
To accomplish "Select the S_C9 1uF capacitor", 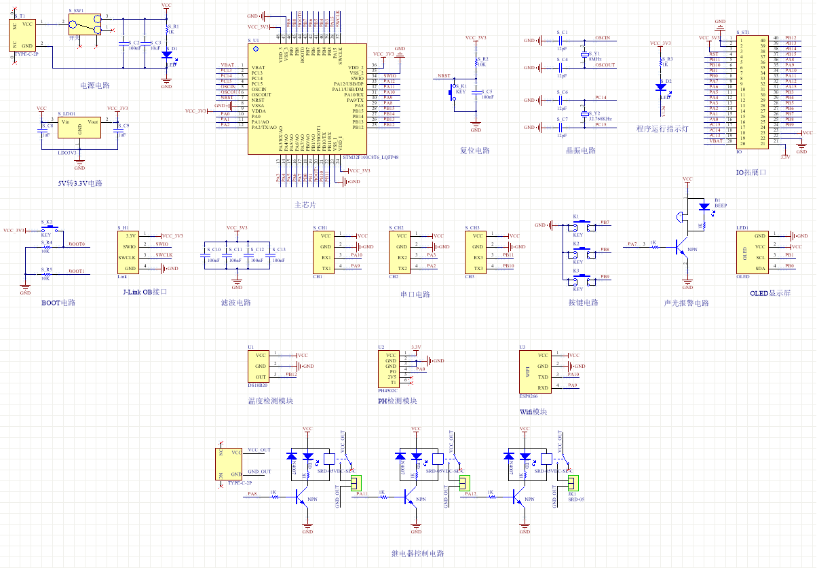I will coord(118,129).
